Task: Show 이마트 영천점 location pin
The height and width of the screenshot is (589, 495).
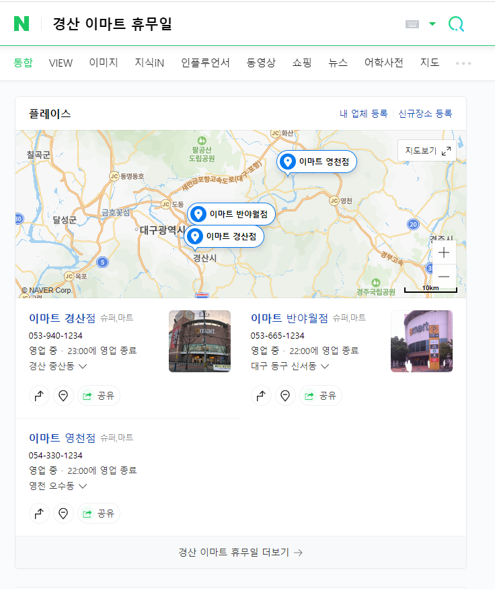Action: [x=63, y=514]
